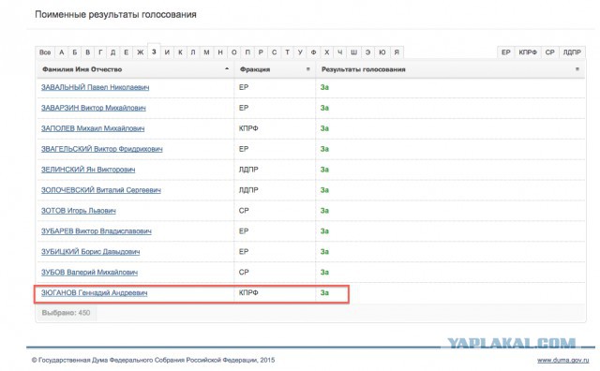The width and height of the screenshot is (600, 371).
Task: Select letter tab Ю
Action: point(382,52)
